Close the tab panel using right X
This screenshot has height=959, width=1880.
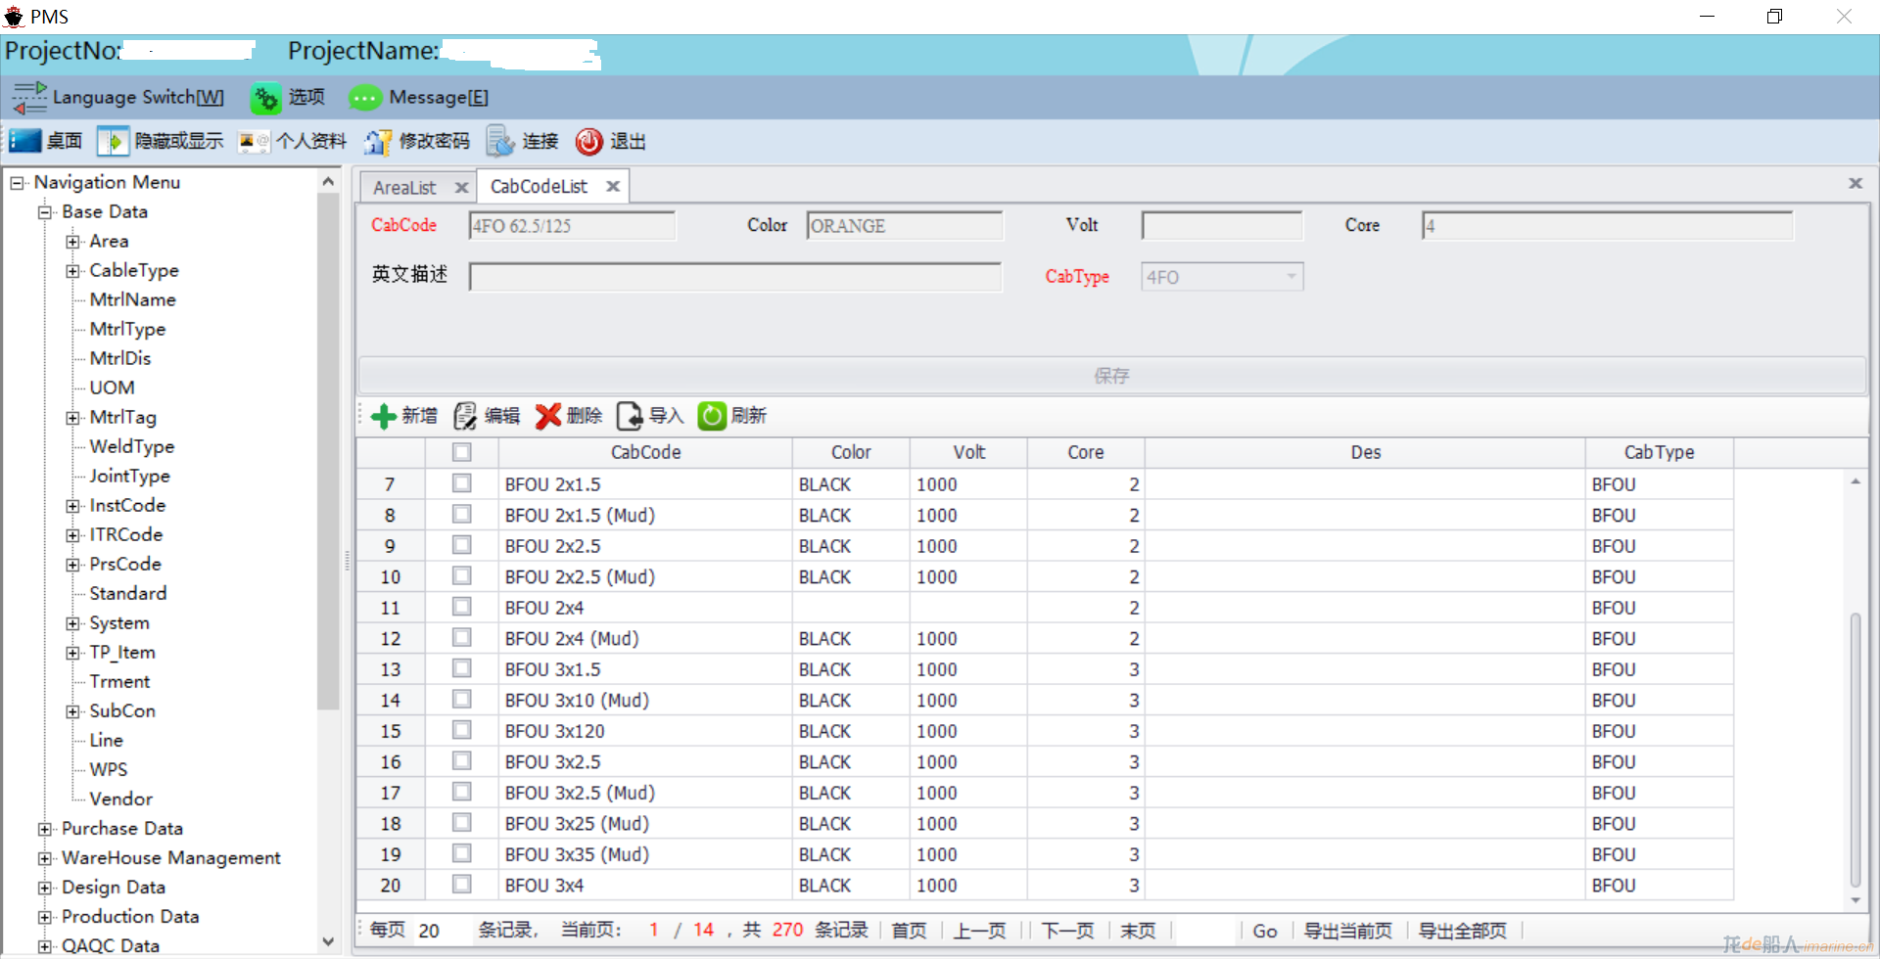click(x=1855, y=183)
